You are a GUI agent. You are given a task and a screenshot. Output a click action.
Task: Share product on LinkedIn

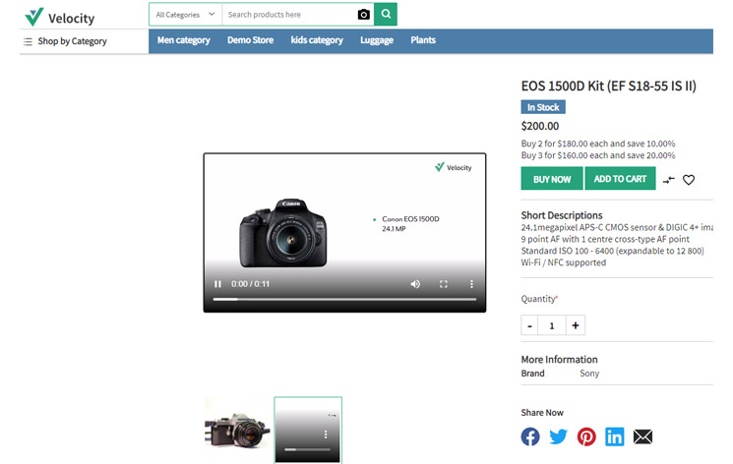[x=615, y=436]
